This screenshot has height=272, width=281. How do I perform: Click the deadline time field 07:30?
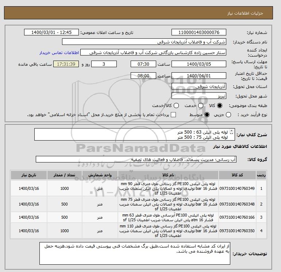[x=143, y=64]
